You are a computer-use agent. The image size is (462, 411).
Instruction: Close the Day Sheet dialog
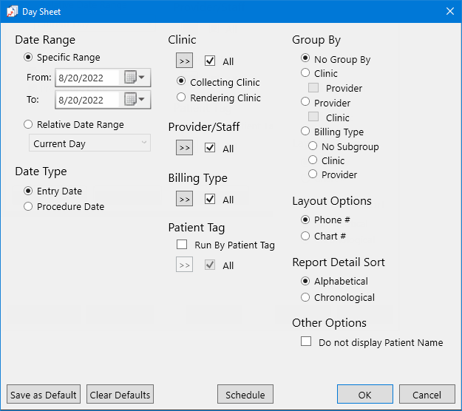450,11
